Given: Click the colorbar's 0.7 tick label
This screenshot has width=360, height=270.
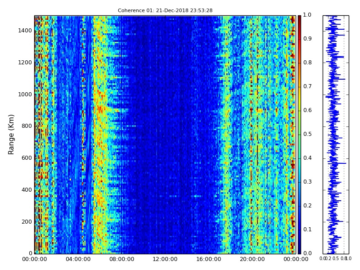Looking at the screenshot, I should [307, 86].
